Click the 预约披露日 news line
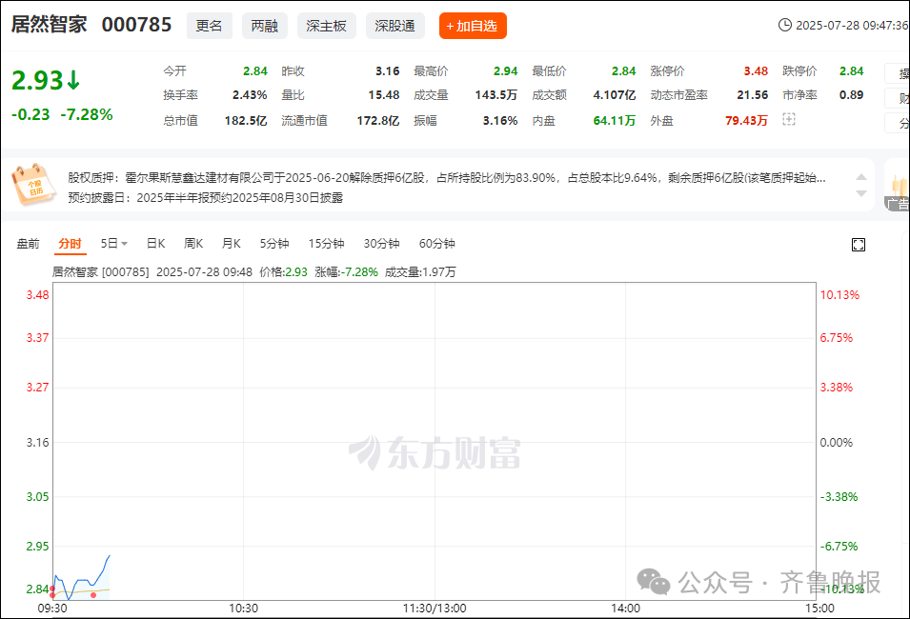The image size is (910, 619). [206, 198]
